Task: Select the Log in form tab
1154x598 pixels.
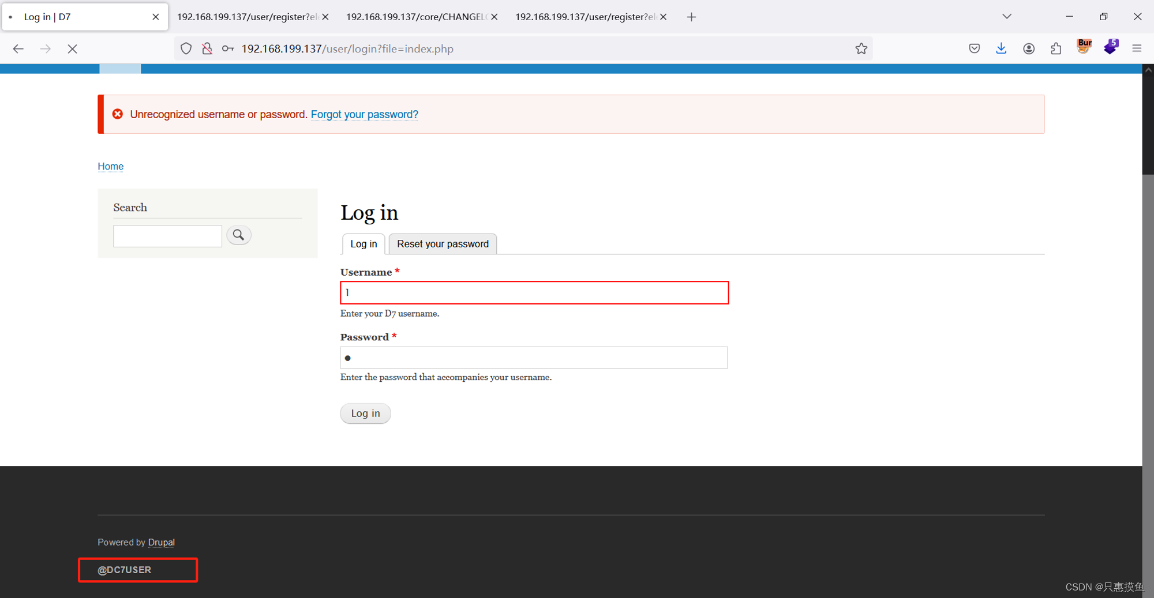Action: tap(364, 244)
